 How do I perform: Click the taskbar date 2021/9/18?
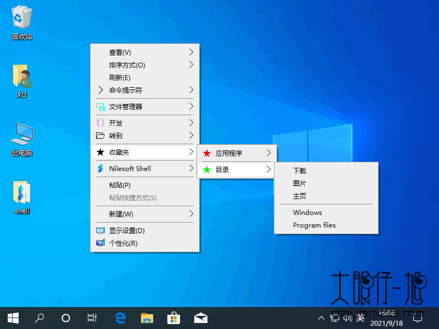[386, 324]
